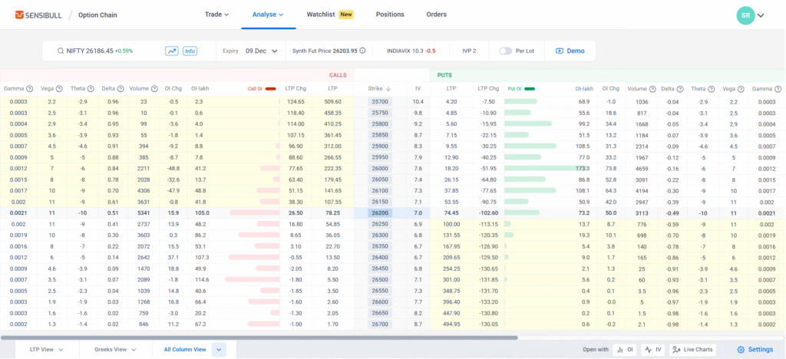Show Synth Fut Price info tooltip icon
The image size is (786, 359).
coord(362,51)
